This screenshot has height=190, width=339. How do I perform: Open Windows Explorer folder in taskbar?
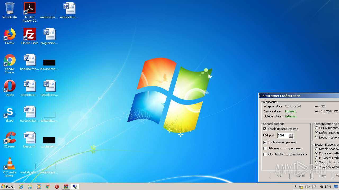30,187
